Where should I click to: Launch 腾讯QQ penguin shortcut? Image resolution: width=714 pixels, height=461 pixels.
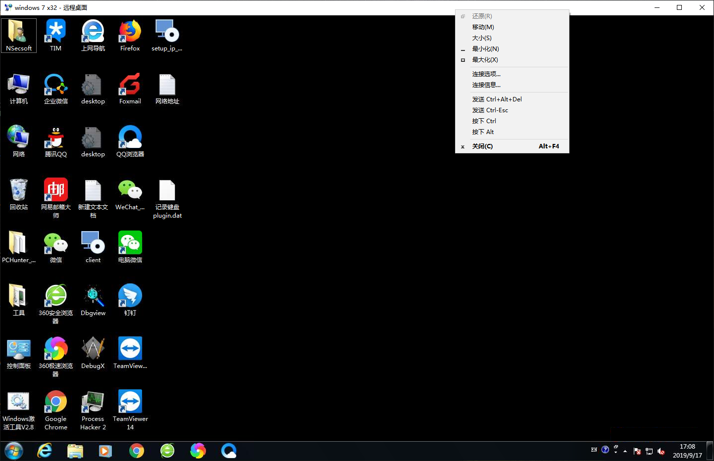pos(56,141)
